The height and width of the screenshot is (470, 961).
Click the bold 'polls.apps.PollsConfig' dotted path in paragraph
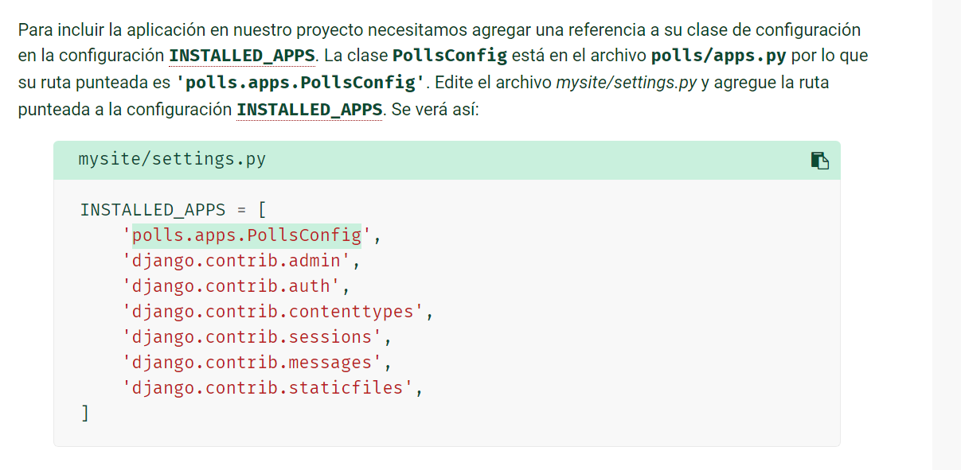click(300, 82)
